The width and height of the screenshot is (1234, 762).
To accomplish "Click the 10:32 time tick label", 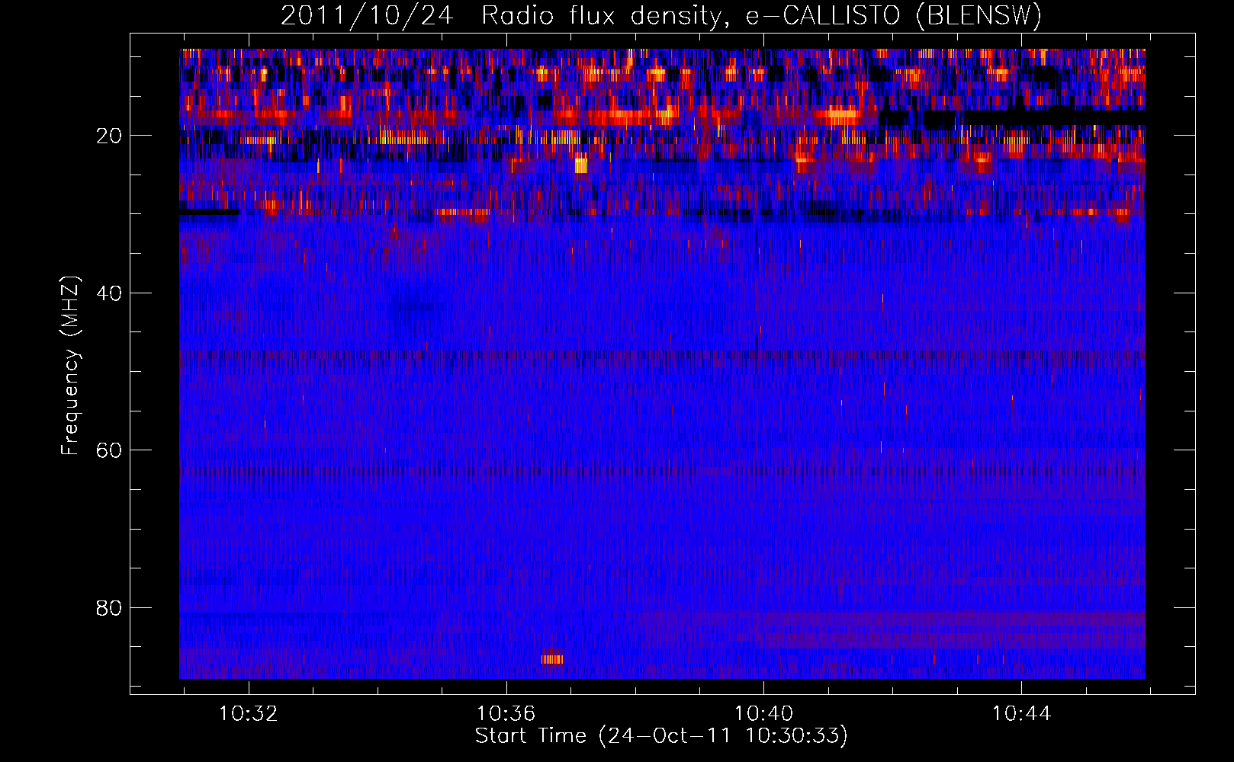I will coord(248,714).
